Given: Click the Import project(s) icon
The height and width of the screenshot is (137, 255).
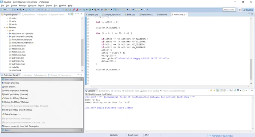Looking at the screenshot, I should (x=3, y=83).
